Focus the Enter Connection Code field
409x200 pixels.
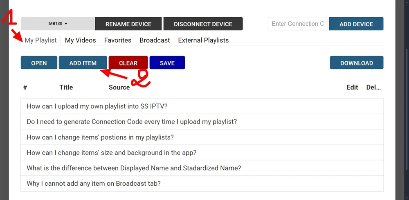[x=298, y=24]
